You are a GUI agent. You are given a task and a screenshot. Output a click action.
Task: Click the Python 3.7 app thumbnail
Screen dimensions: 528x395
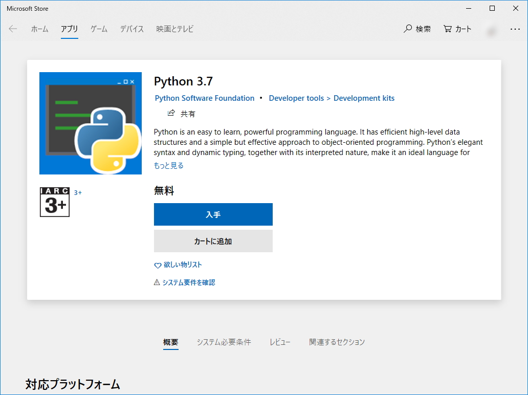pyautogui.click(x=91, y=123)
